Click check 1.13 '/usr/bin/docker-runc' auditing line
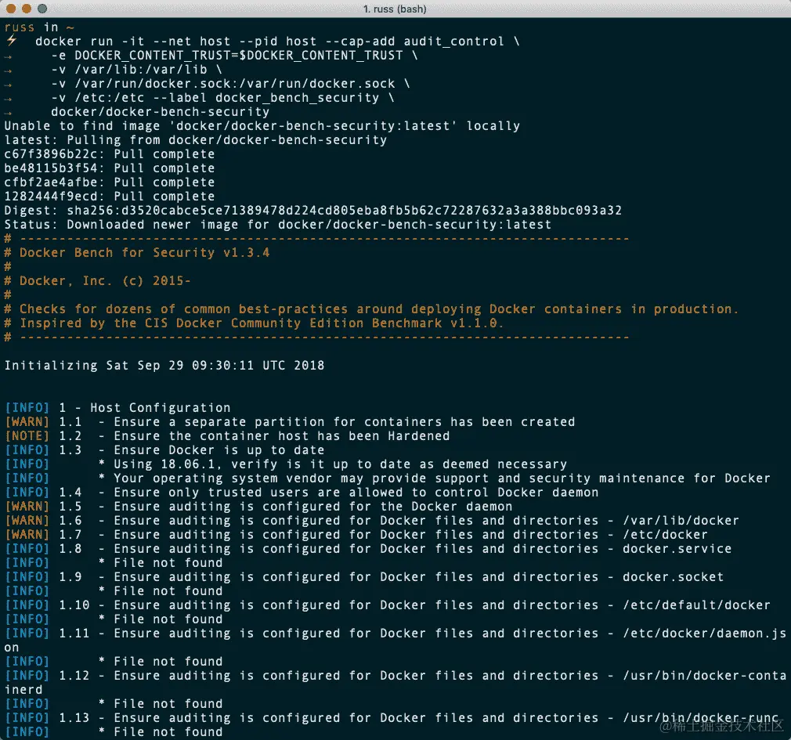 coord(446,719)
